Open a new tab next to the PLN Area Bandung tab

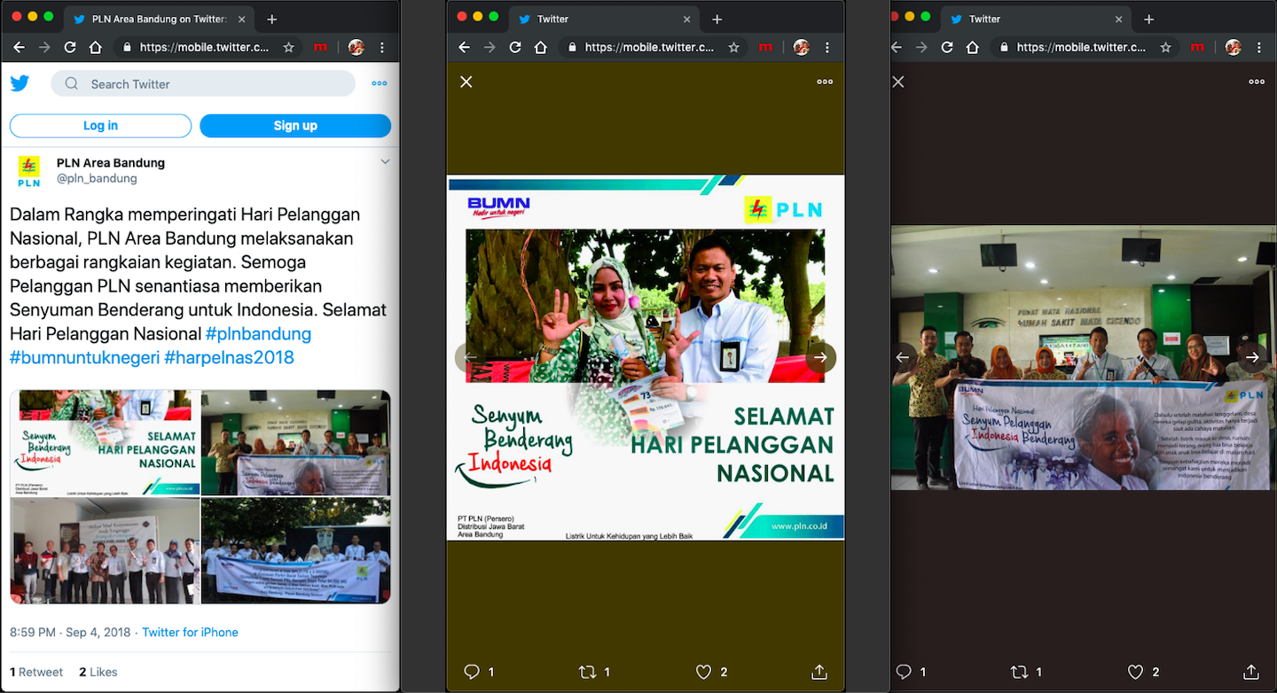271,19
